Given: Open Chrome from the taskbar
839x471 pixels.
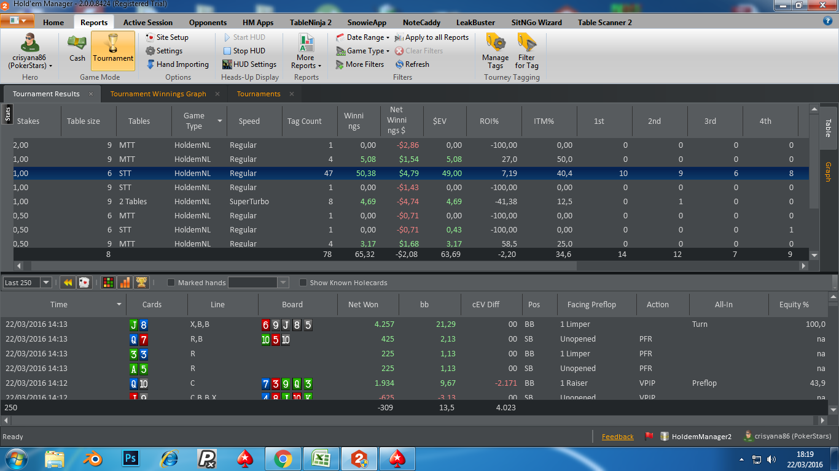Looking at the screenshot, I should [283, 458].
